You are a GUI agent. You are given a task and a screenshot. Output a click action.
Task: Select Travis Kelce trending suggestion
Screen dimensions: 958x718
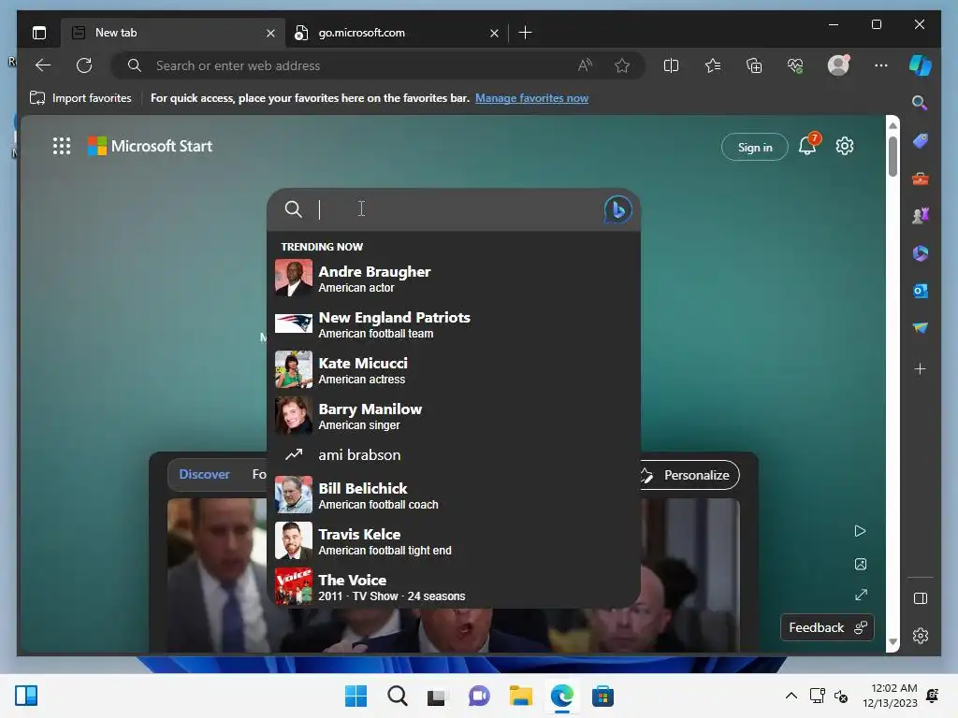point(454,541)
